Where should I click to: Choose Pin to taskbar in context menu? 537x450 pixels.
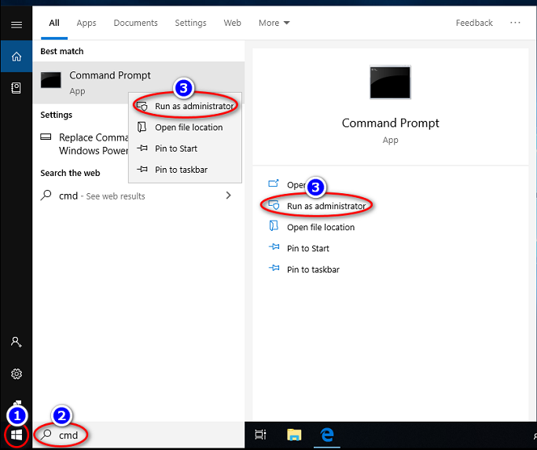coord(181,170)
